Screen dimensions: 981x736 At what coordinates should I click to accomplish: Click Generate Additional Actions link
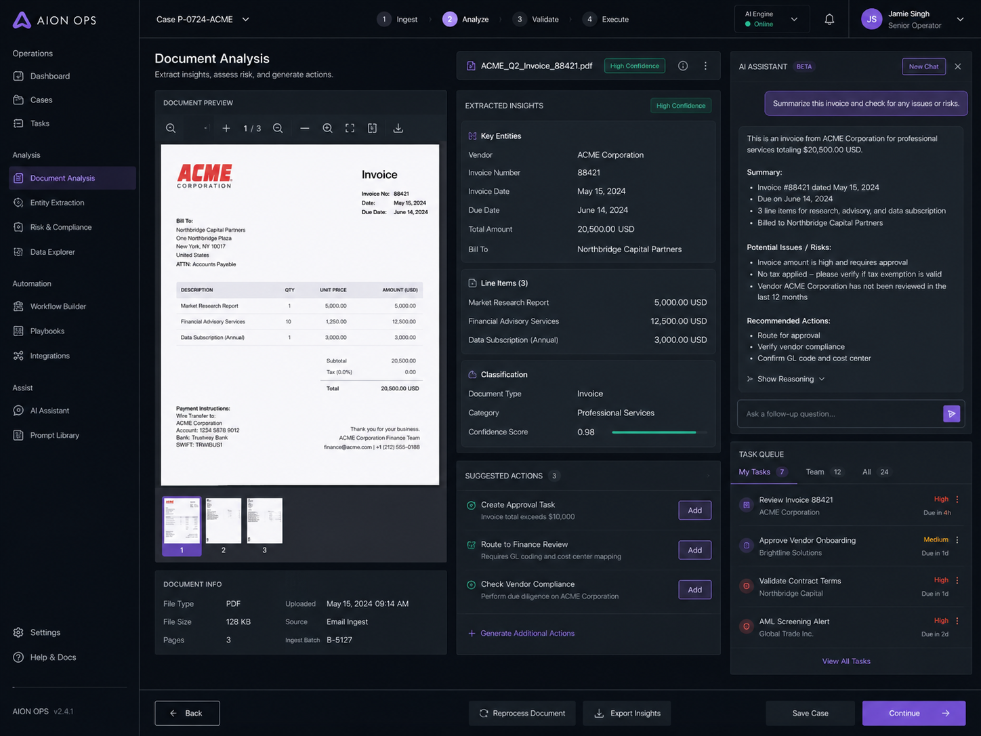[521, 633]
